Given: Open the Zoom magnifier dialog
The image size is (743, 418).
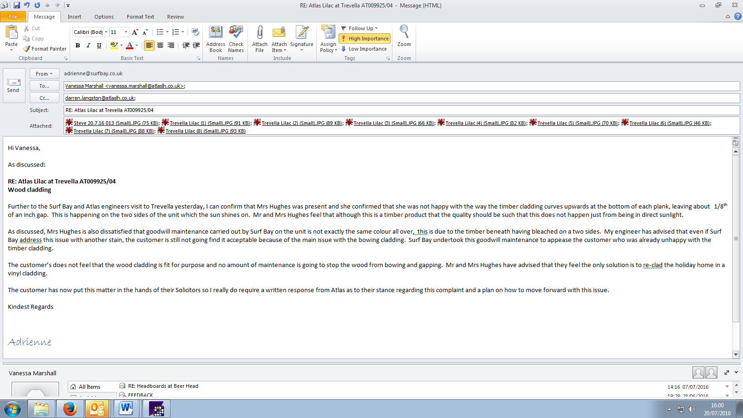Looking at the screenshot, I should tap(404, 36).
